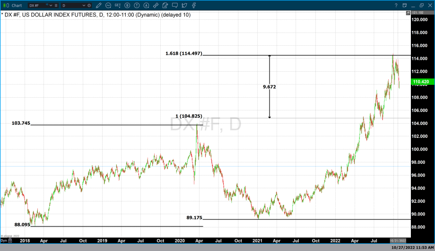Click the link symbols icon
The height and width of the screenshot is (251, 435).
156,5
